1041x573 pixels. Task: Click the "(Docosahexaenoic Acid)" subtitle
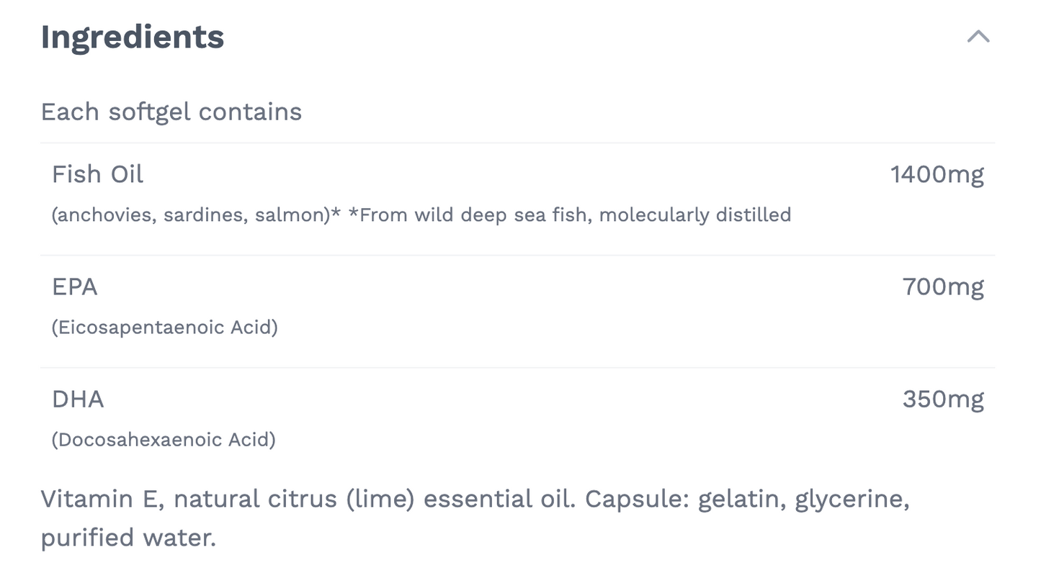pos(164,440)
